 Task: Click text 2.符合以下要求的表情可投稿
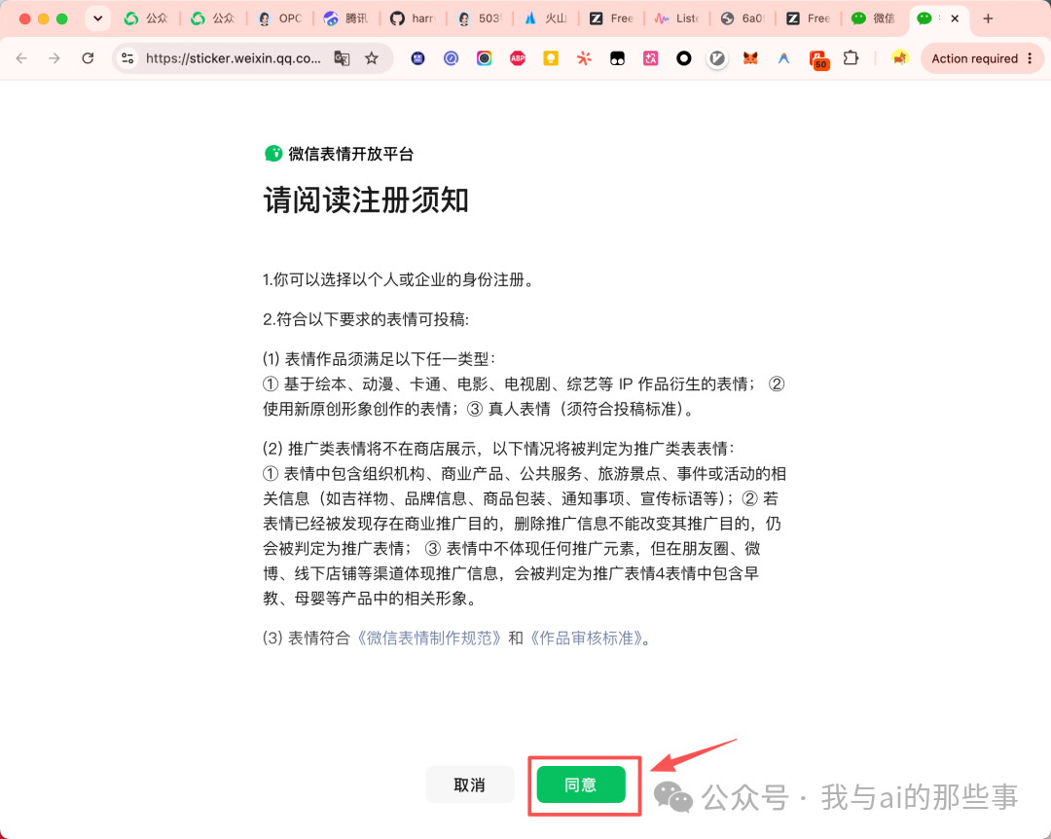(x=365, y=319)
